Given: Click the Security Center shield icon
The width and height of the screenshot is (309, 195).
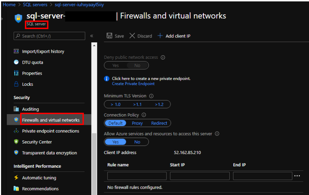Looking at the screenshot, I should click(16, 142).
